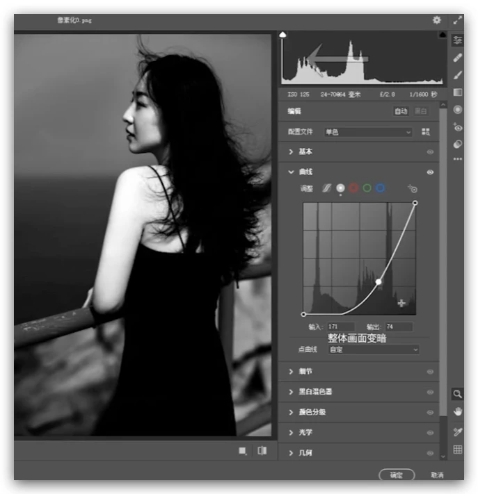Open the 配置文件 profile dropdown

[x=368, y=131]
